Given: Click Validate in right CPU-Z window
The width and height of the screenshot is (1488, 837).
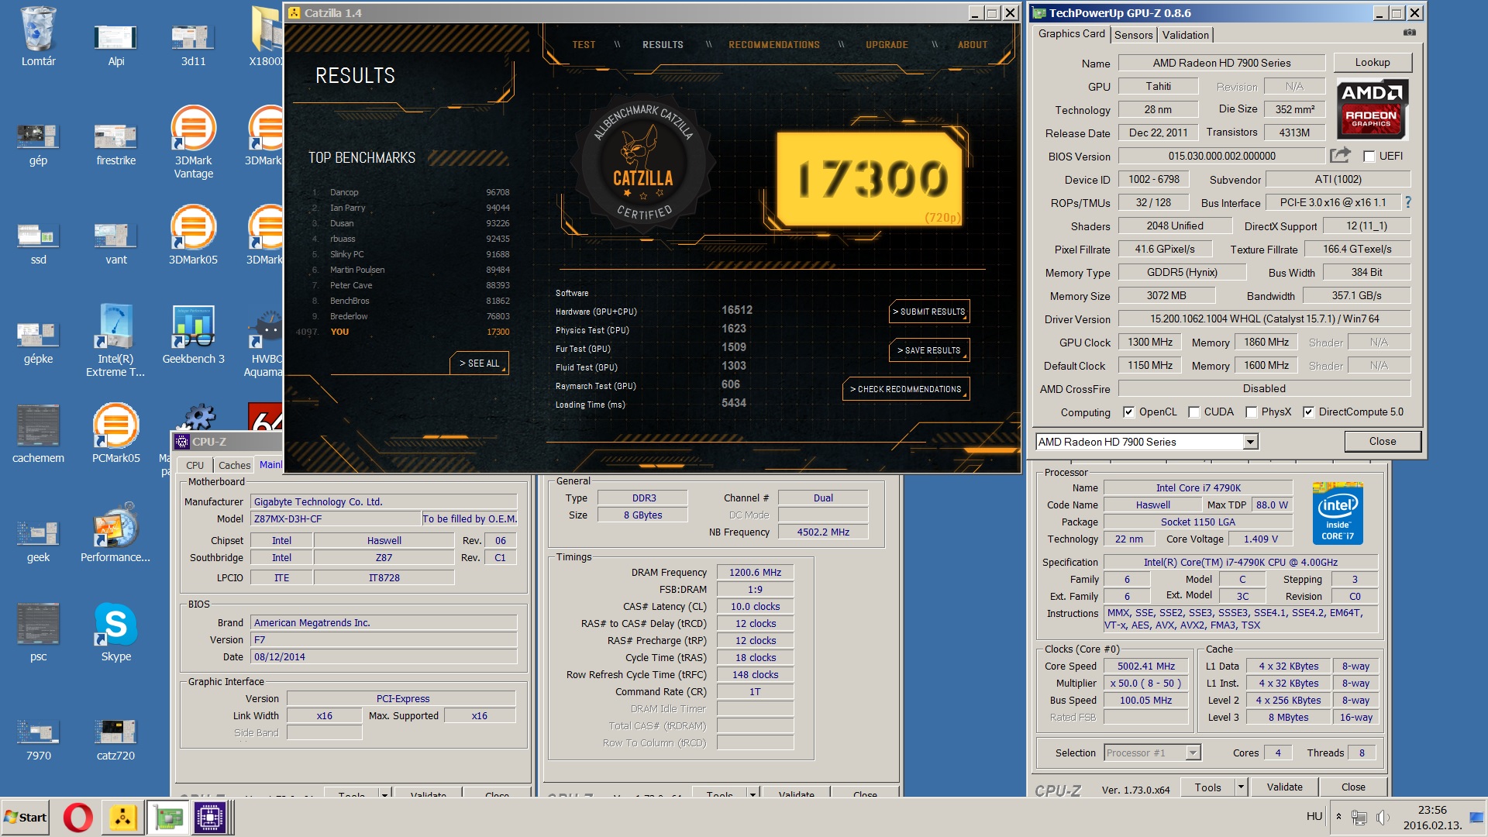Looking at the screenshot, I should 1284,787.
